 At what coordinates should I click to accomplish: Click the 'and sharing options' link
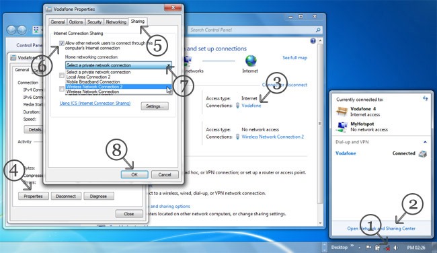click(x=170, y=207)
